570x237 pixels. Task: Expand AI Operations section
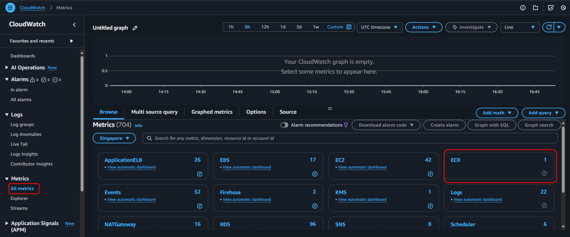(7, 68)
